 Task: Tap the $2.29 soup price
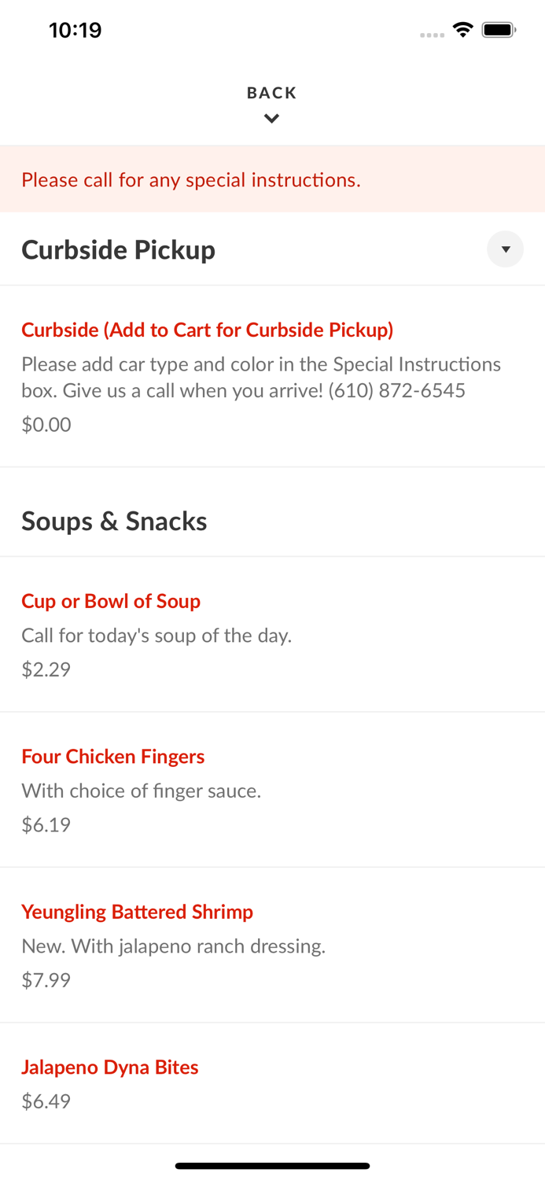tap(46, 669)
